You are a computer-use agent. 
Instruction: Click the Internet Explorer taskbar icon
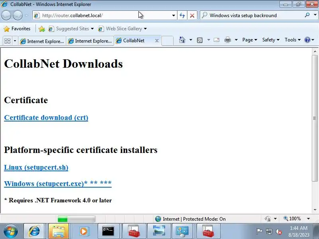click(34, 231)
